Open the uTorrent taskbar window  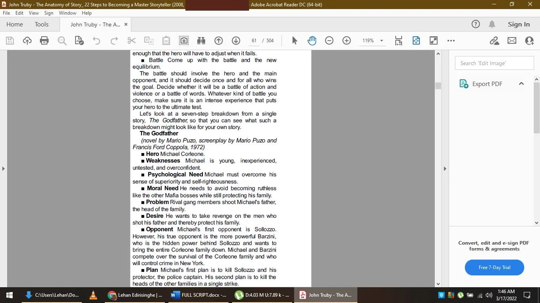pyautogui.click(x=262, y=295)
